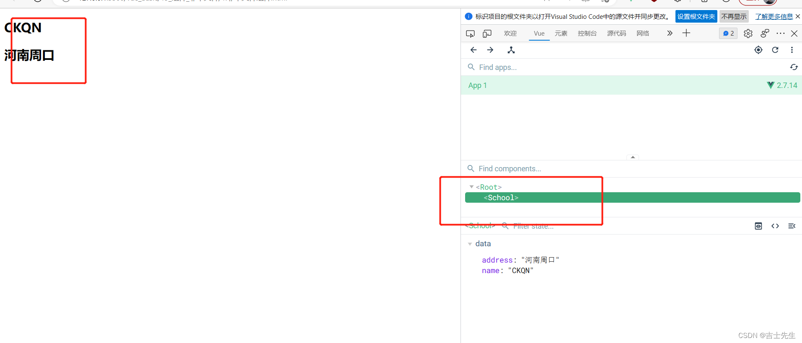Switch to the Vue devtools tab
The image size is (802, 343).
pos(539,34)
